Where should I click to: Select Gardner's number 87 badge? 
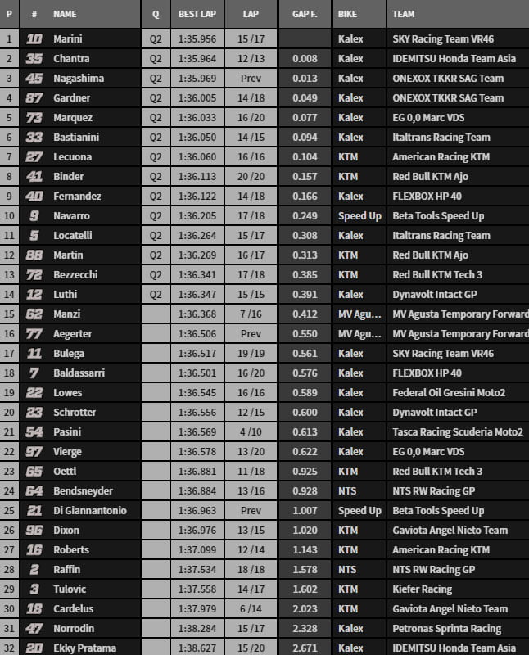pyautogui.click(x=34, y=98)
